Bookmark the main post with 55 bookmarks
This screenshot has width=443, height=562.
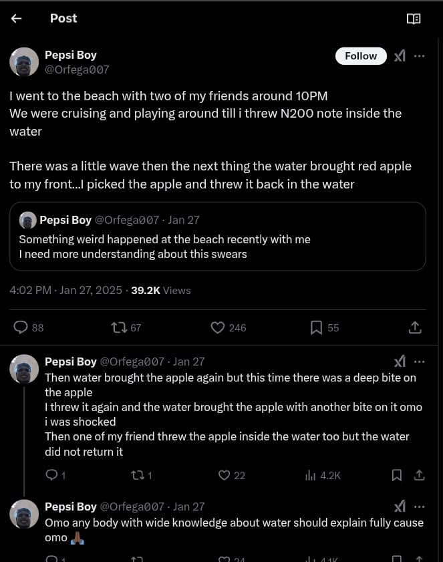[x=317, y=327]
